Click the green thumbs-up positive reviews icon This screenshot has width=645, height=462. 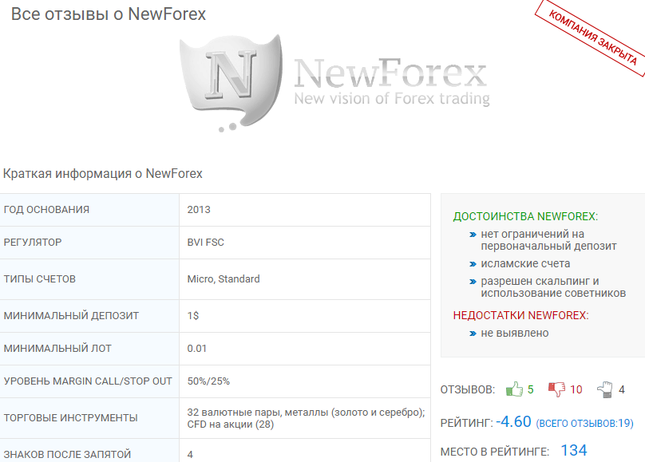click(514, 389)
